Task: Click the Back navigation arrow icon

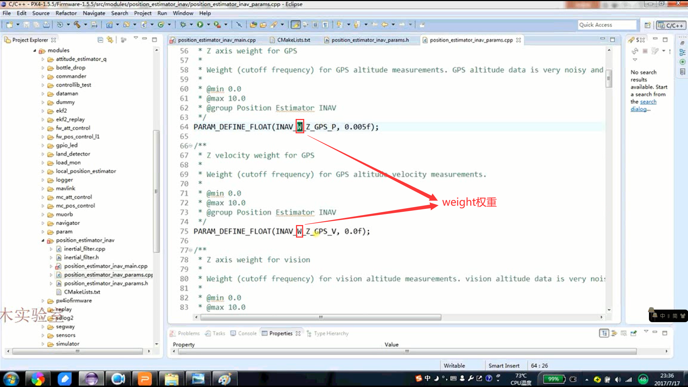Action: point(384,25)
